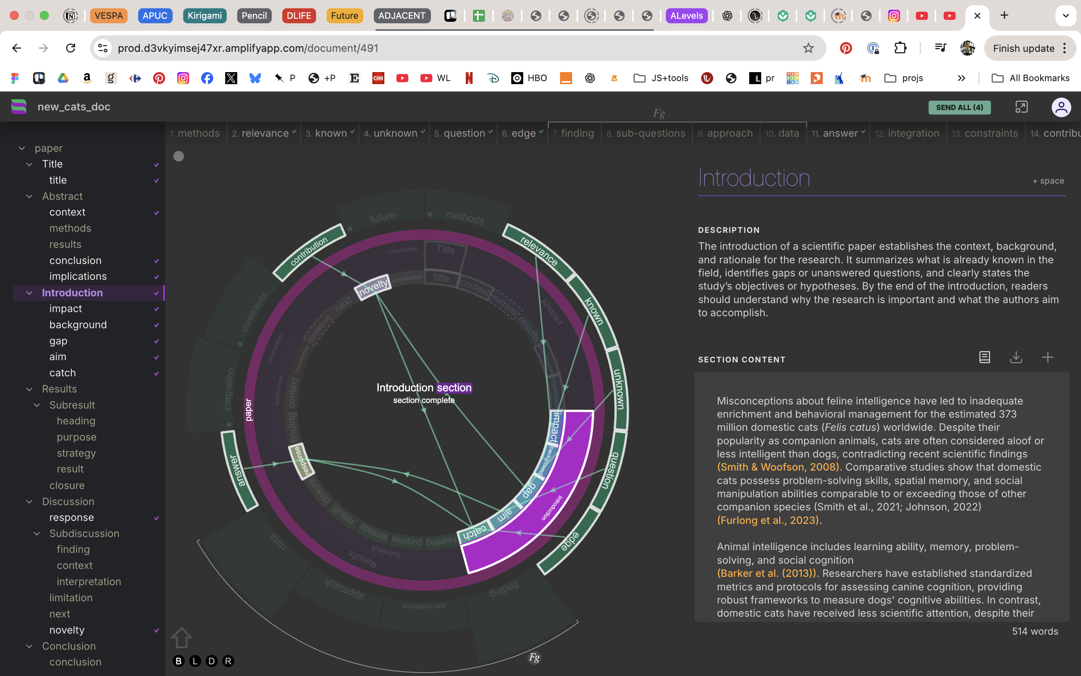The width and height of the screenshot is (1081, 676).
Task: Click the Smith & Woofon, 2008 citation link
Action: coord(778,467)
